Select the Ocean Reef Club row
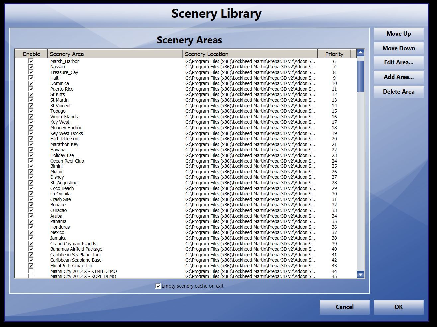Viewport: 437px width, 327px height. (x=186, y=161)
